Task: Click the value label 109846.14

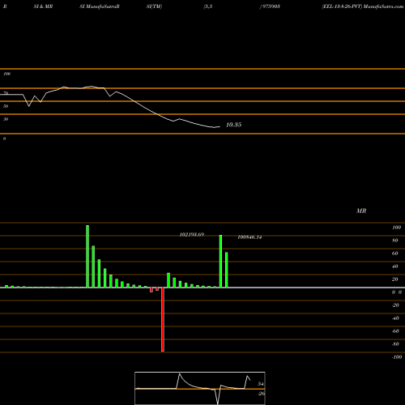Action: [x=249, y=237]
